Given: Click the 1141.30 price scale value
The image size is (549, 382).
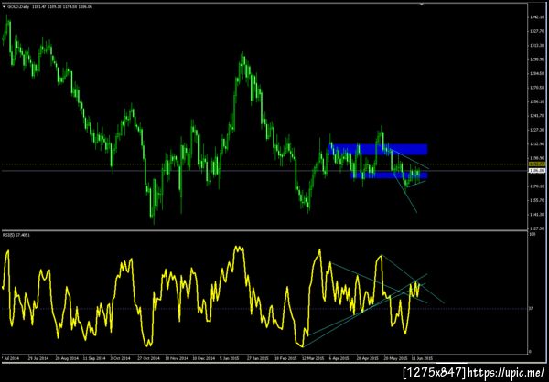Looking at the screenshot, I should (x=537, y=215).
